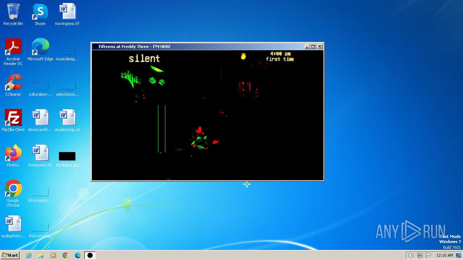The height and width of the screenshot is (260, 463).
Task: Open FileZilla Client shortcut
Action: (13, 121)
